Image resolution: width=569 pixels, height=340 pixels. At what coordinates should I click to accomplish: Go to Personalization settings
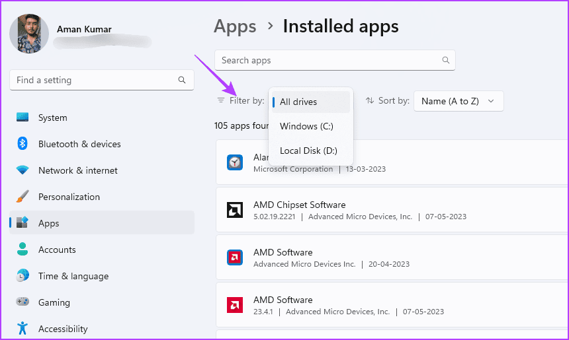click(102, 197)
